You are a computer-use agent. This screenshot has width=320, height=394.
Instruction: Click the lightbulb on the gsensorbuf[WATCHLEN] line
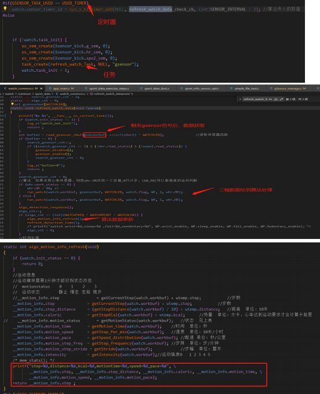[12, 104]
